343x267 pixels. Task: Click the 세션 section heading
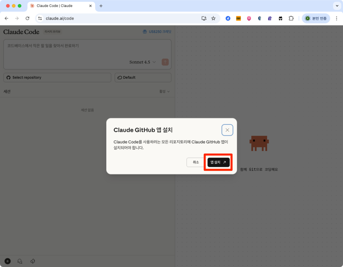[x=7, y=91]
